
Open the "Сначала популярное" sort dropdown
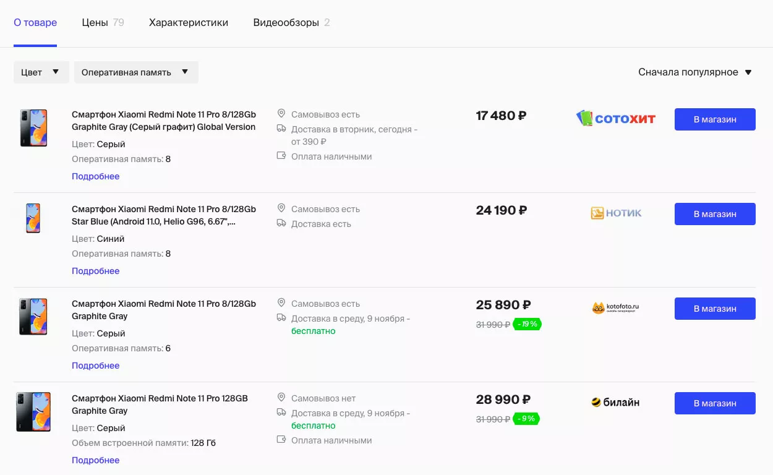pos(695,72)
